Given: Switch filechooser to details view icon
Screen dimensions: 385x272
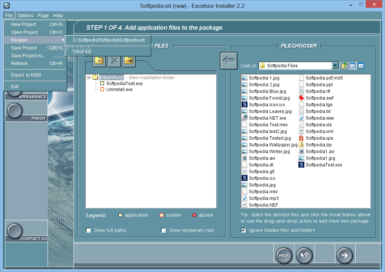Looking at the screenshot, I should (361, 65).
